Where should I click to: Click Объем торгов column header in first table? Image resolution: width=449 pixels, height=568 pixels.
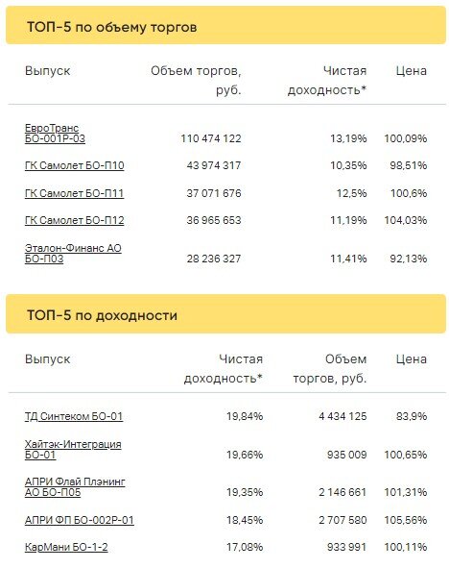pos(196,80)
